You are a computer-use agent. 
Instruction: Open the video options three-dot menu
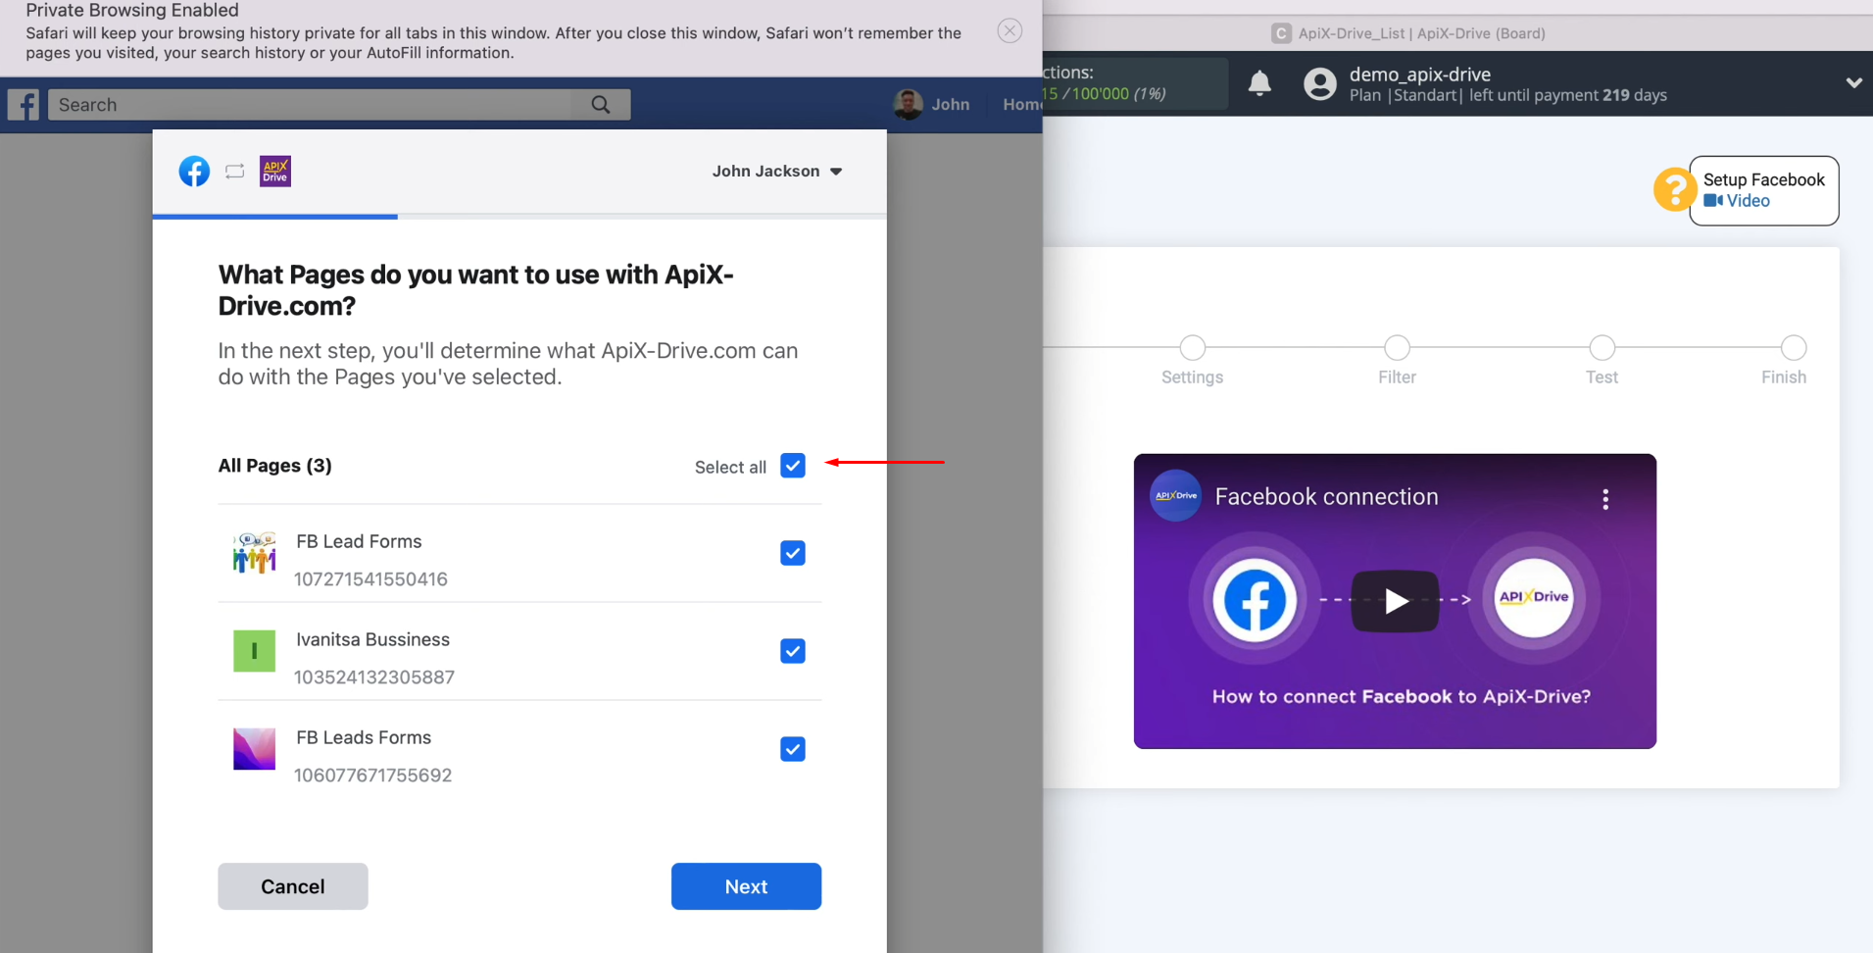[1604, 499]
